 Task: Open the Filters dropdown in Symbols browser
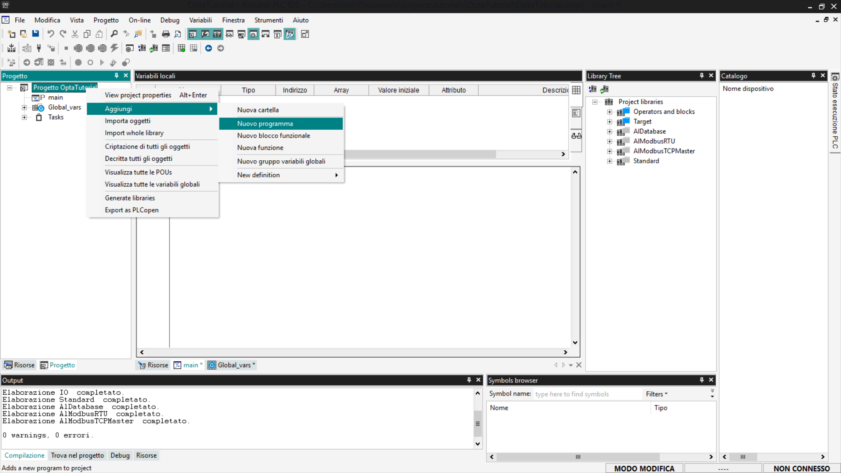point(656,394)
